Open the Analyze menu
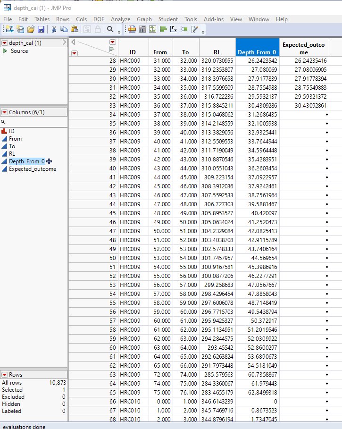The image size is (342, 429). (x=121, y=19)
